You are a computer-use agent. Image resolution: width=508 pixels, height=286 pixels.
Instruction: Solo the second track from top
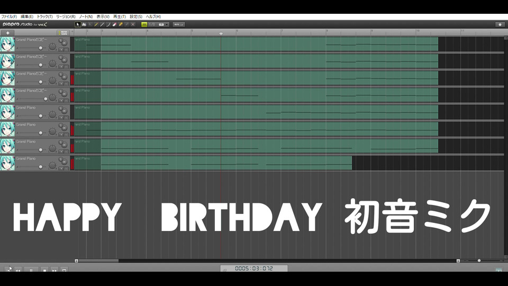coord(60,58)
